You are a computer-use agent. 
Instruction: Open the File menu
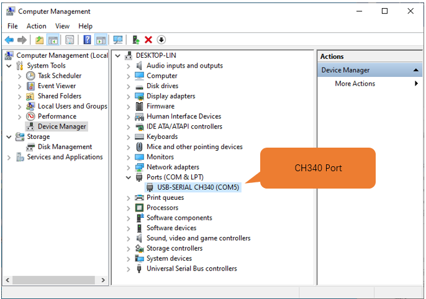coord(12,26)
